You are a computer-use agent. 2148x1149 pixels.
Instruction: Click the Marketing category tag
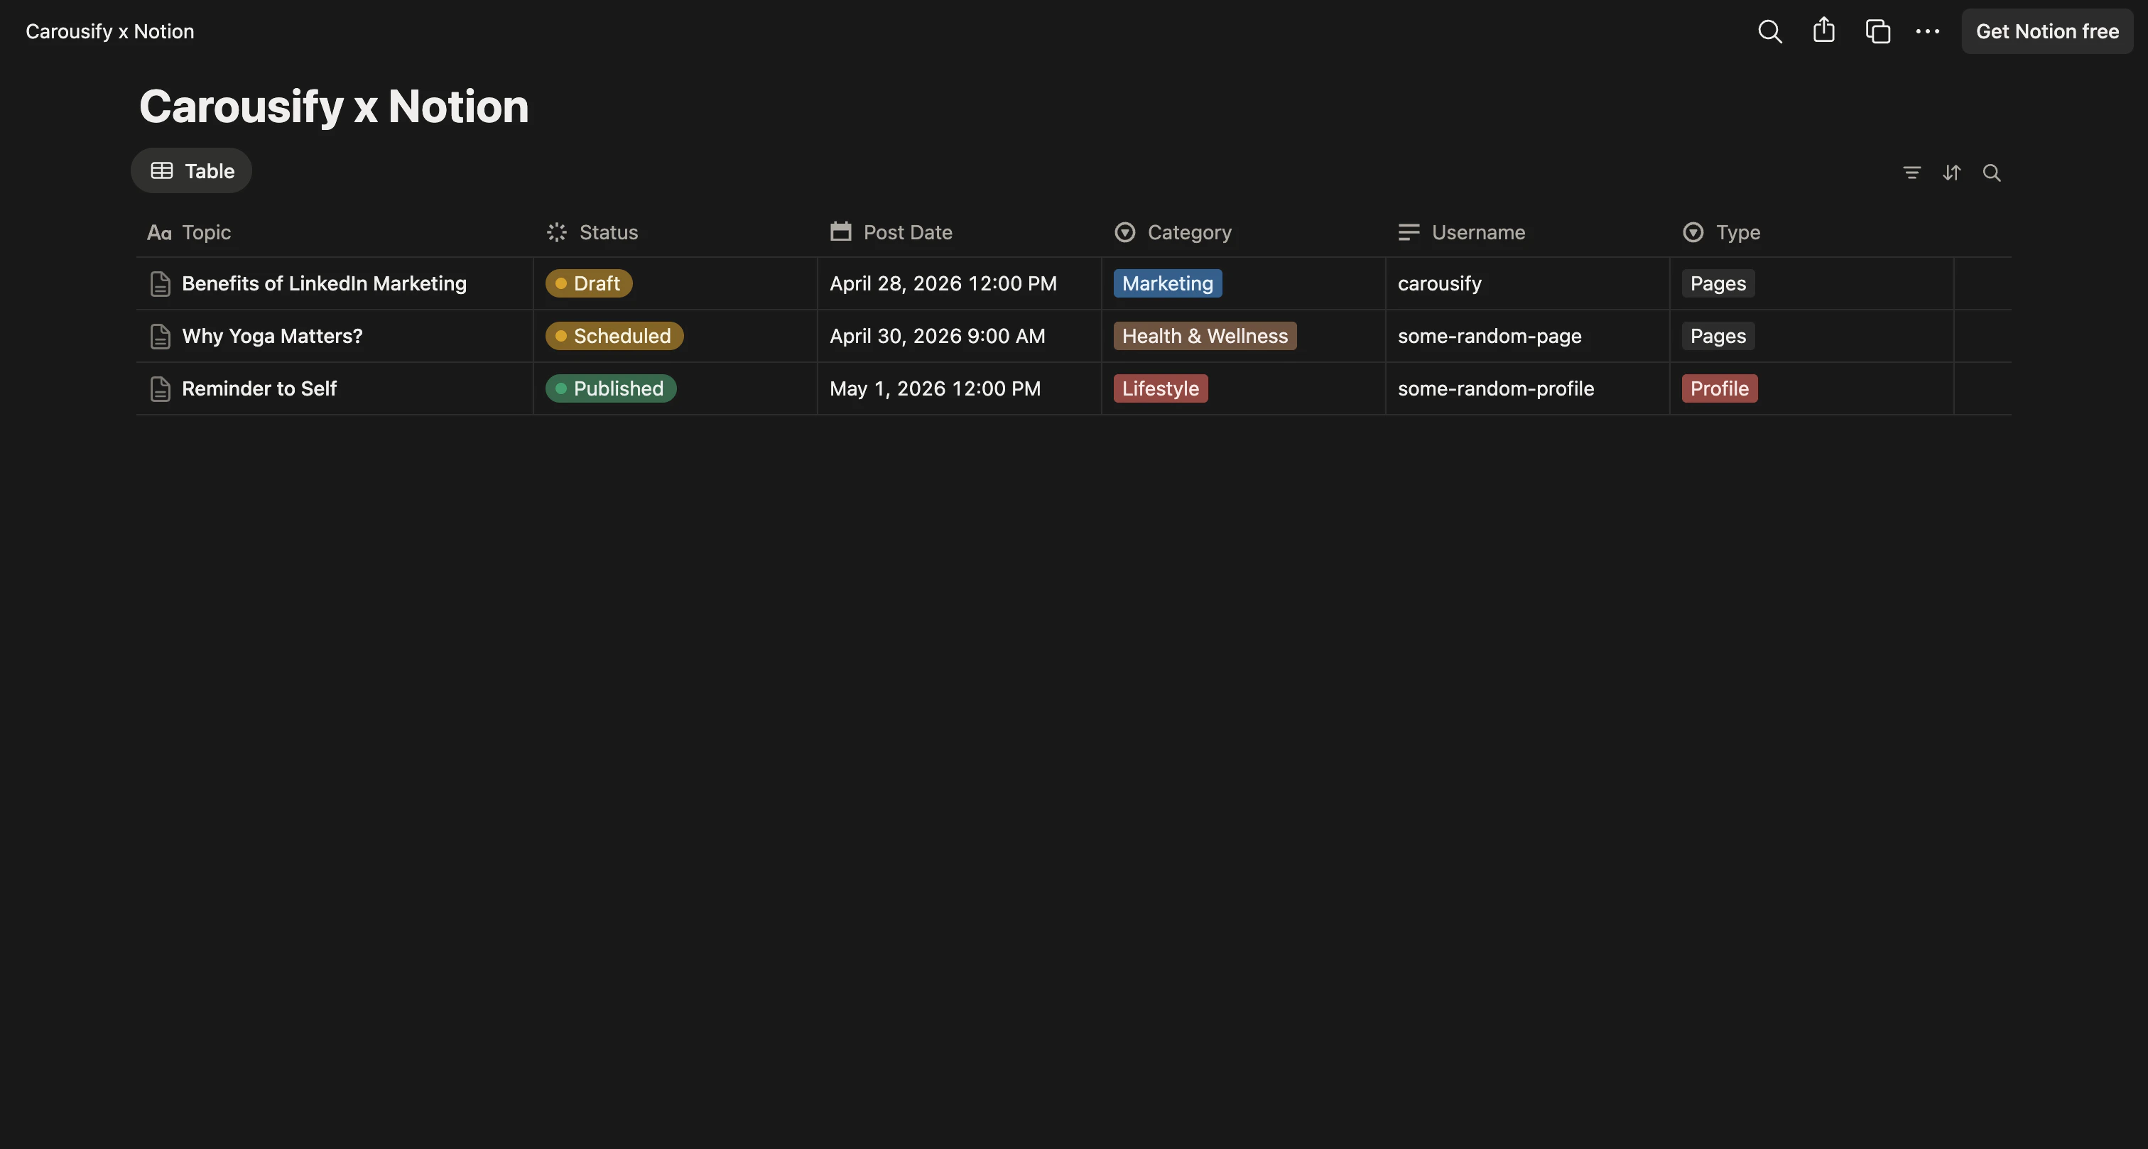[1167, 283]
